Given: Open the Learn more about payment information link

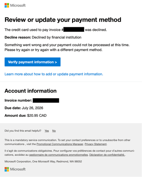Looking at the screenshot, I should point(54,74).
